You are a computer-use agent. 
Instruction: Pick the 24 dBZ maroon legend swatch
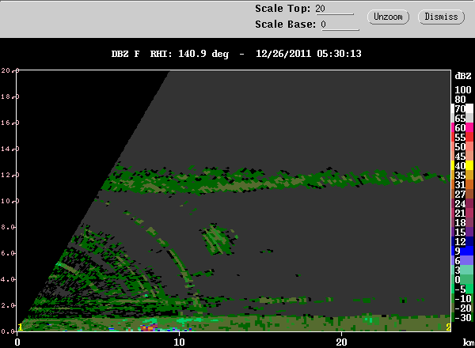coord(469,203)
